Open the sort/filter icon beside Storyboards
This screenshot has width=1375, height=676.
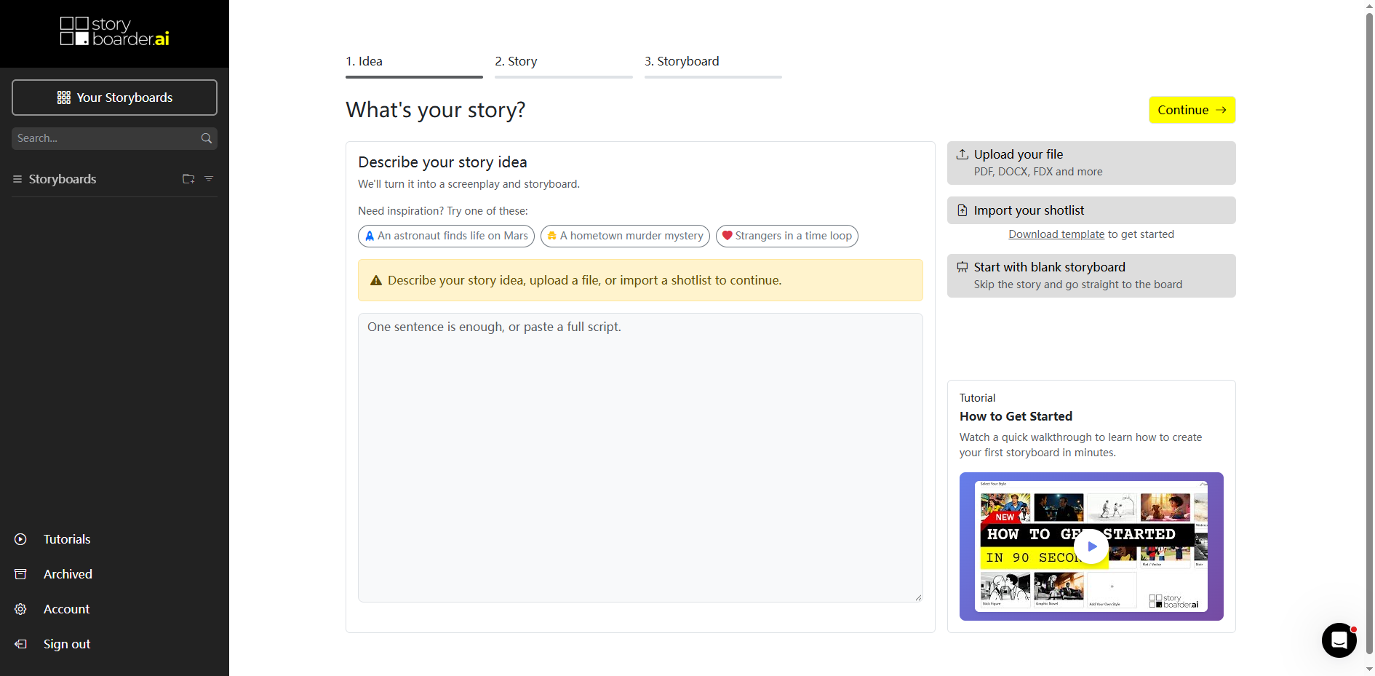[x=209, y=179]
